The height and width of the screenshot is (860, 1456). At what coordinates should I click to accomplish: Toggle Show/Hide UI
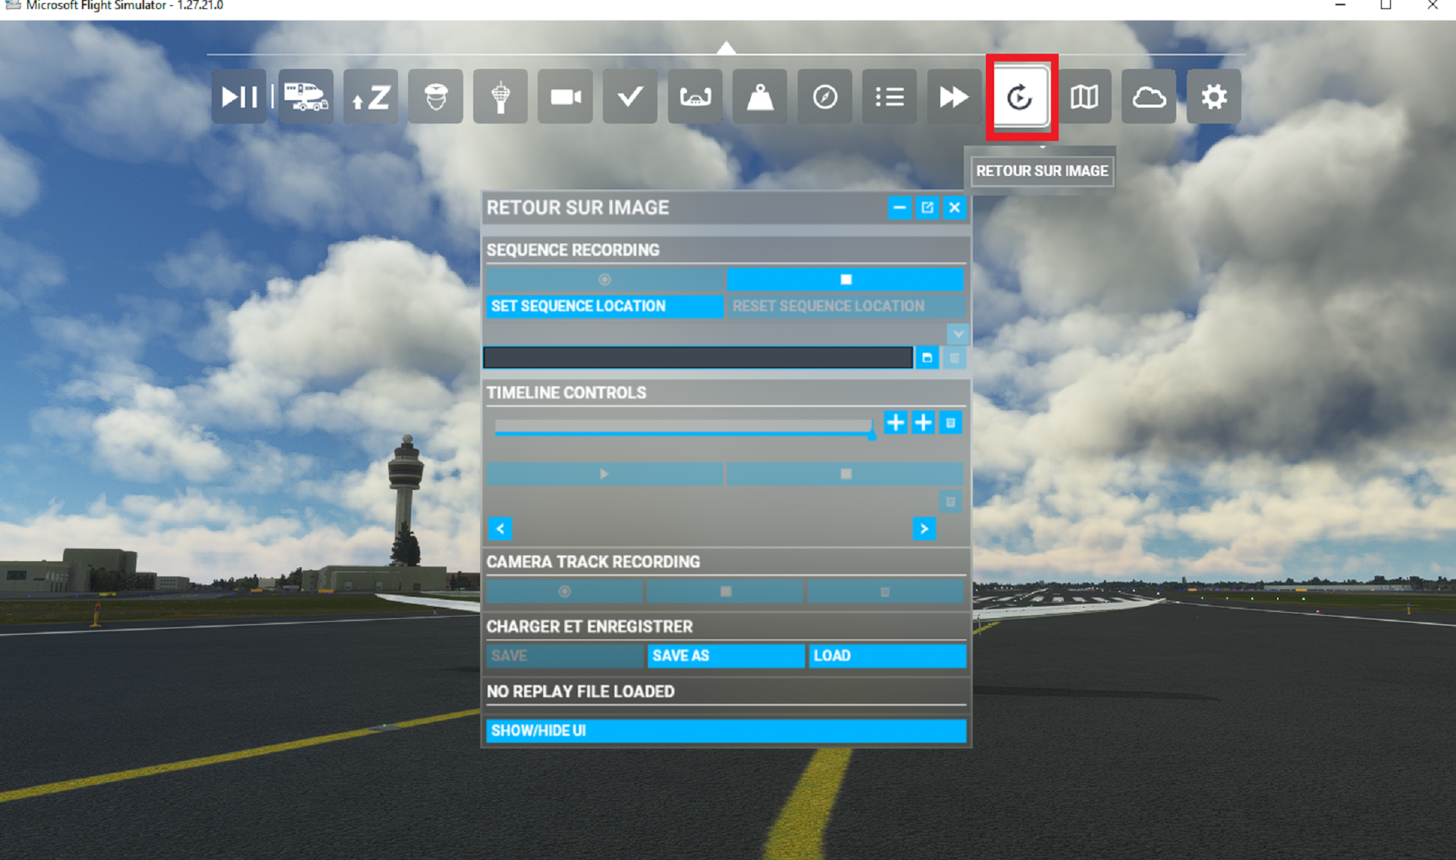click(726, 730)
